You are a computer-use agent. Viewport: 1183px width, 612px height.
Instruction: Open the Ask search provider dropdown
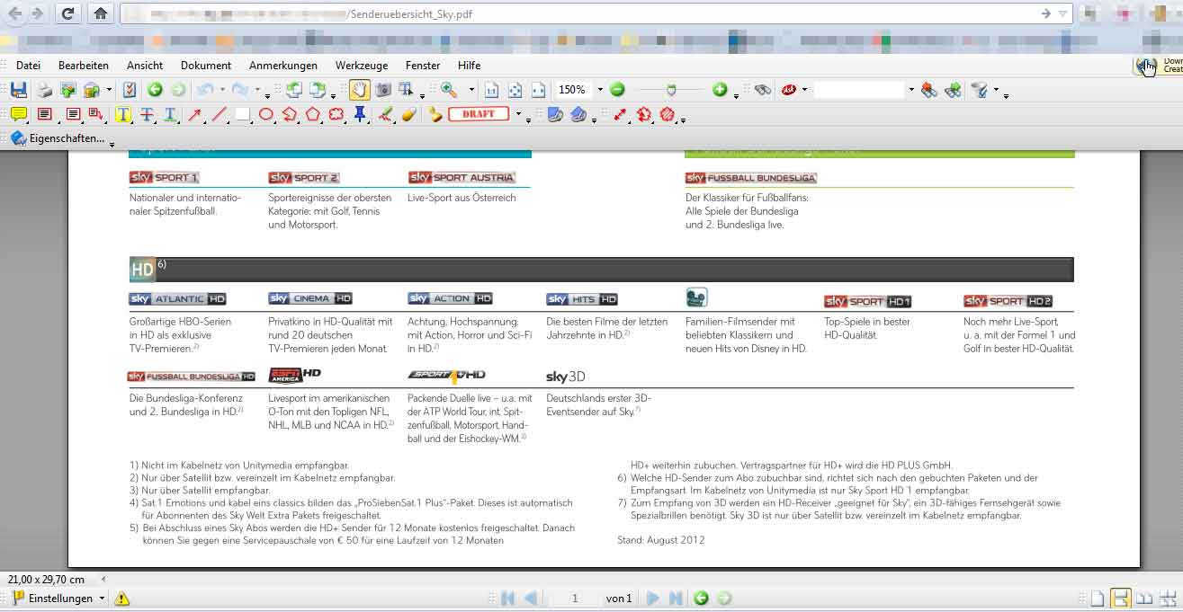804,90
